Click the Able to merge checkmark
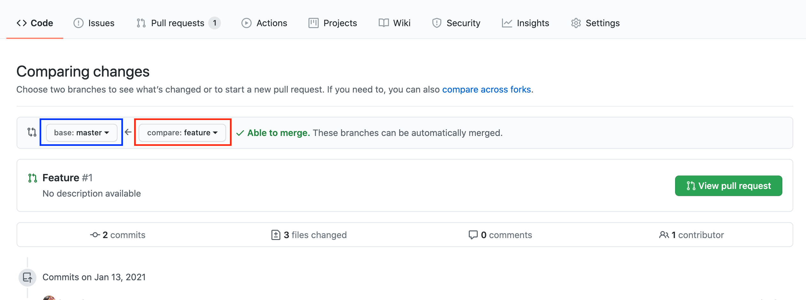Screen dimensions: 806x300 pos(241,133)
